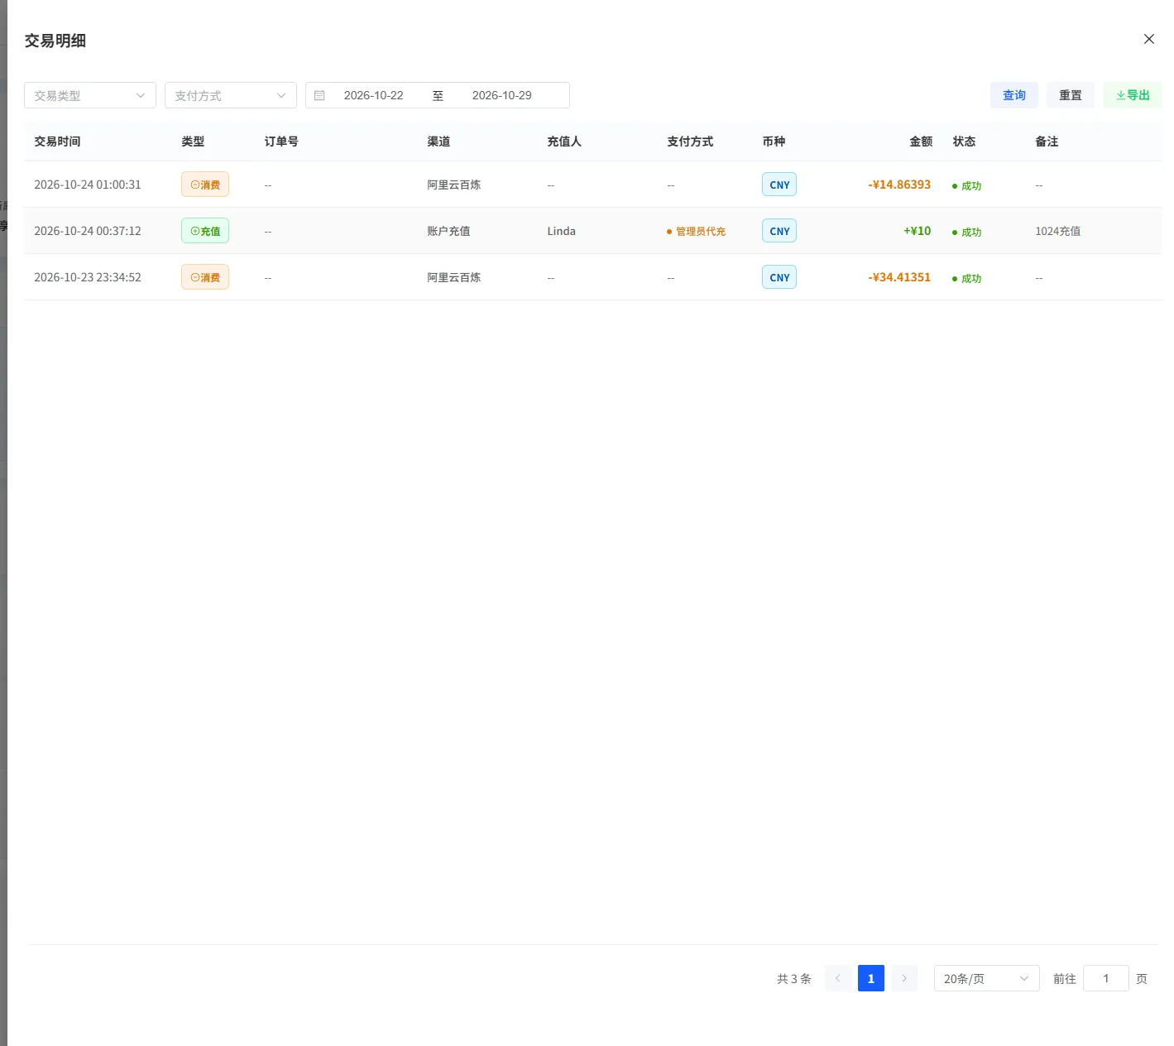Screen dimensions: 1174x1046
Task: Select the start date 2026-10-22 field
Action: [x=374, y=95]
